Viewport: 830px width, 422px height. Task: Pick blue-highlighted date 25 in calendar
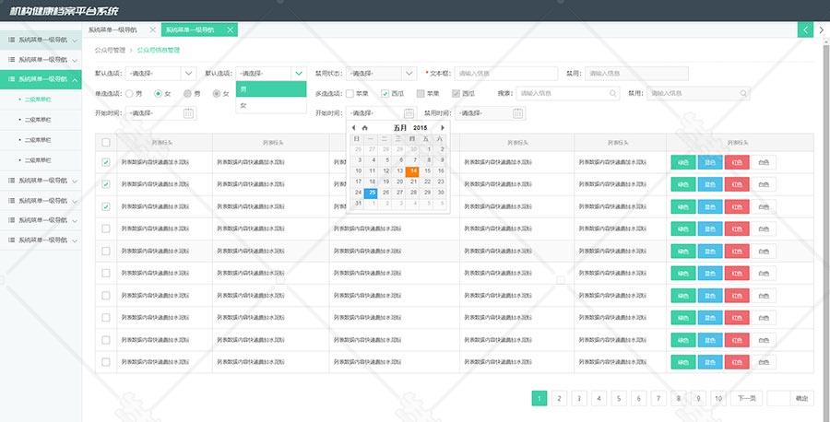coord(373,193)
